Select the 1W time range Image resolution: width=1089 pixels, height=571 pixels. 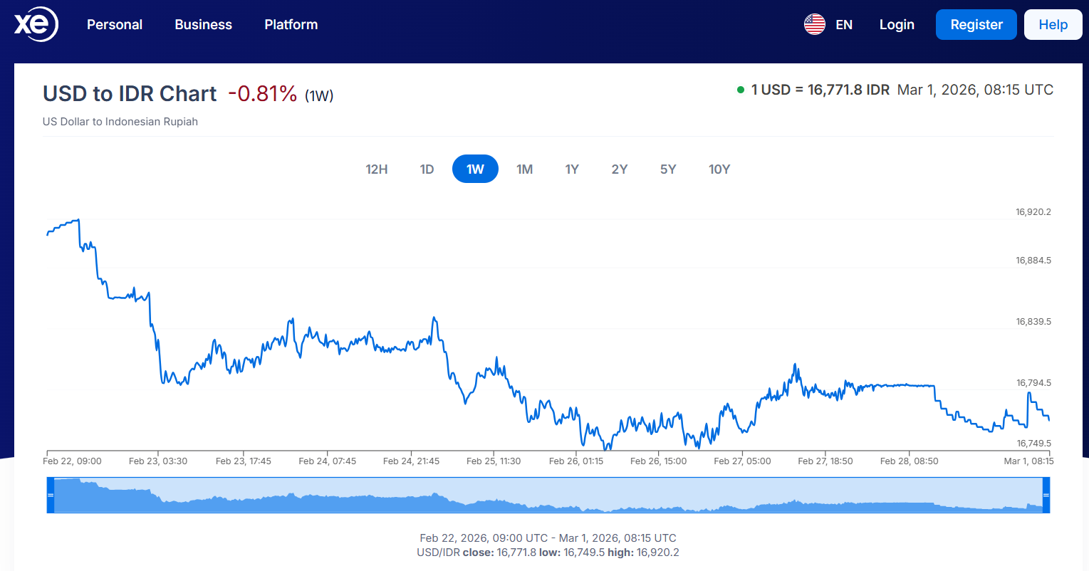coord(475,169)
